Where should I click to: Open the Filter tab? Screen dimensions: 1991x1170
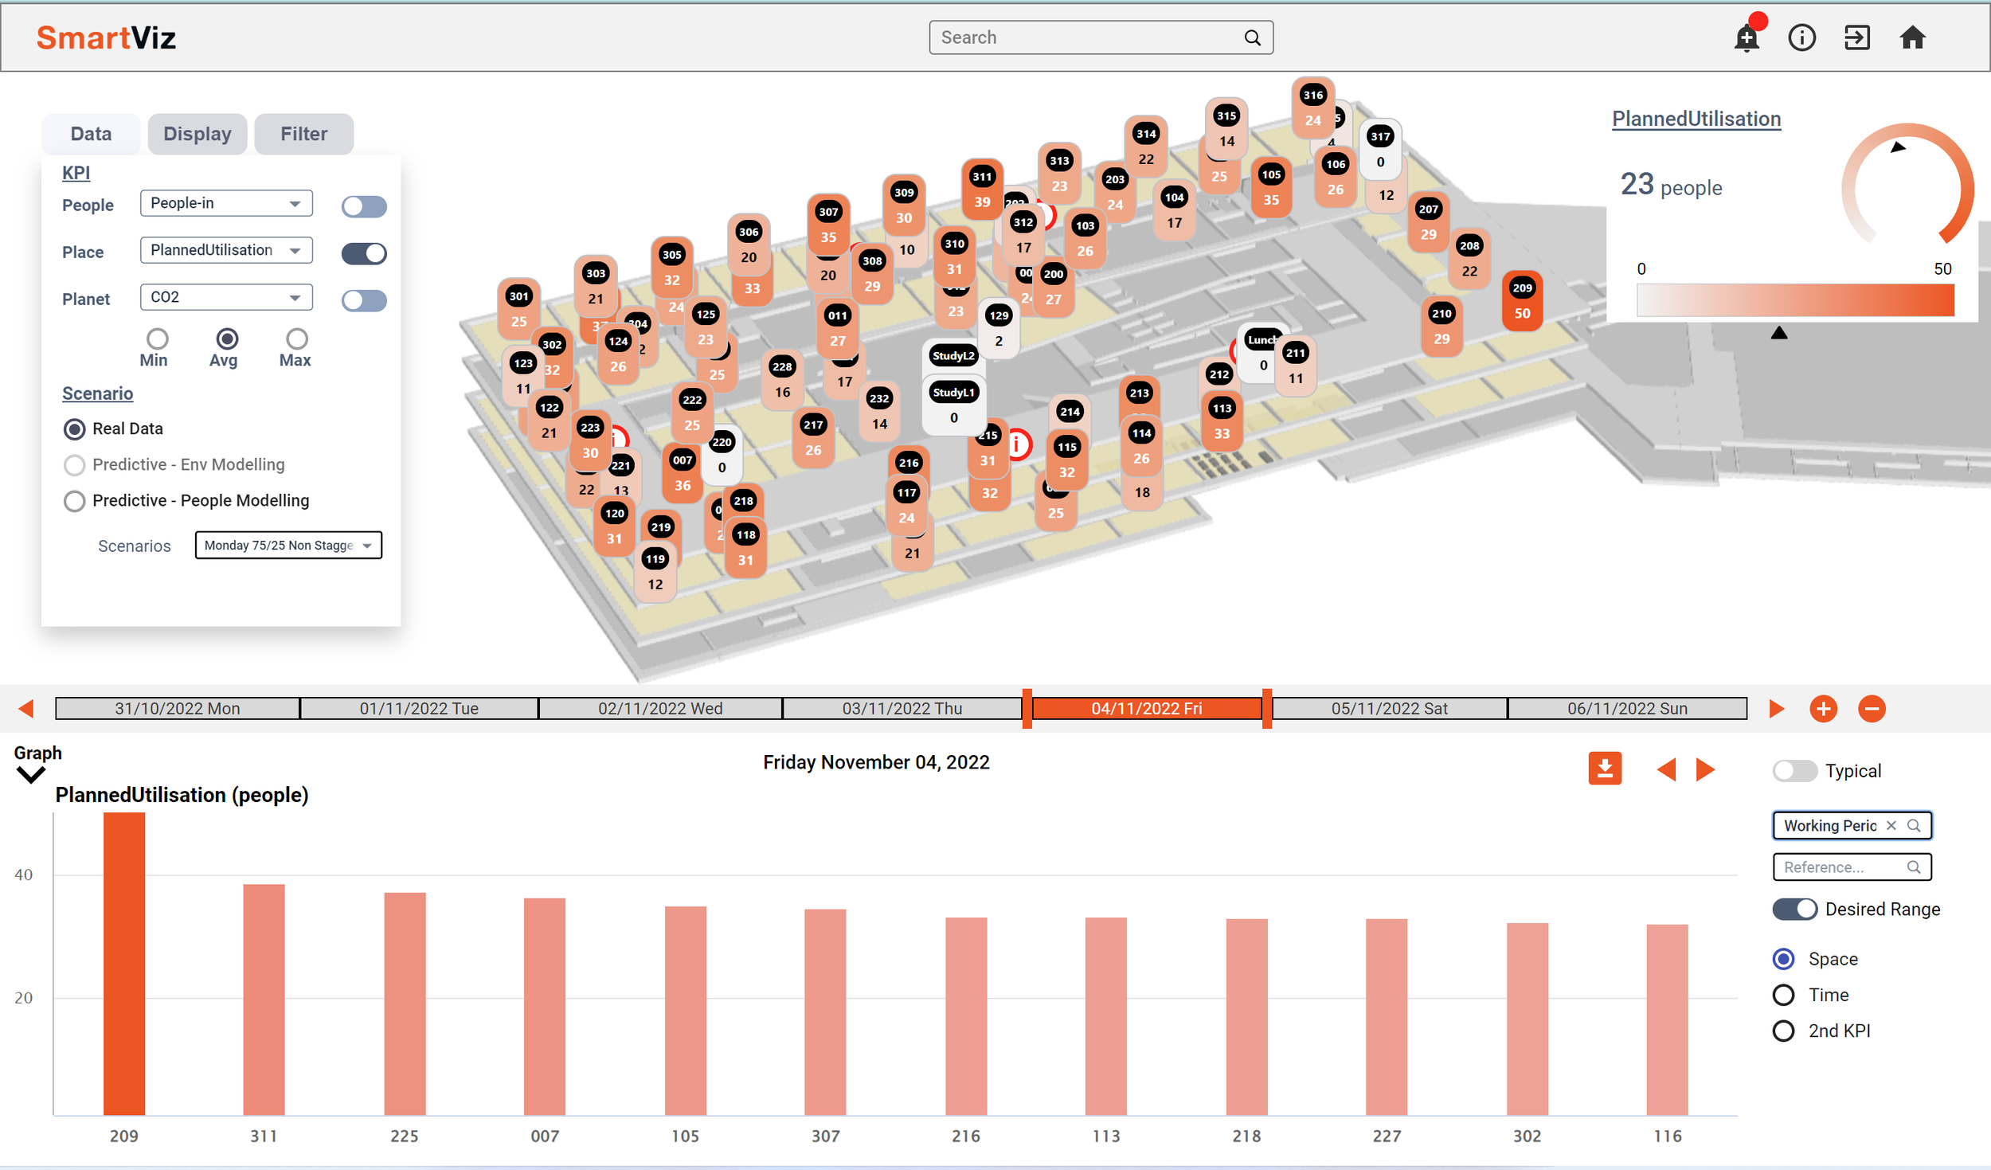click(x=303, y=133)
